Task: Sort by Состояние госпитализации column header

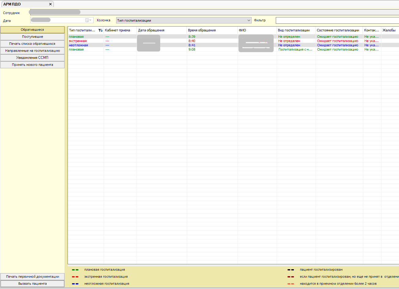Action: click(x=339, y=30)
